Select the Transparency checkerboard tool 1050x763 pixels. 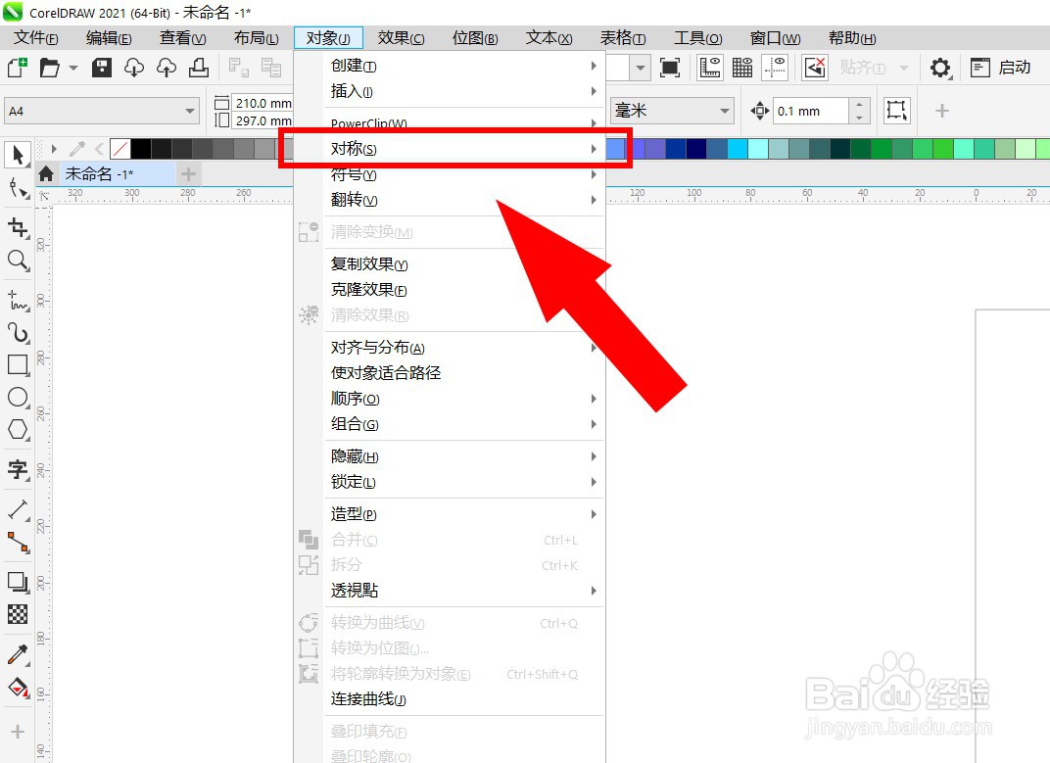[18, 614]
